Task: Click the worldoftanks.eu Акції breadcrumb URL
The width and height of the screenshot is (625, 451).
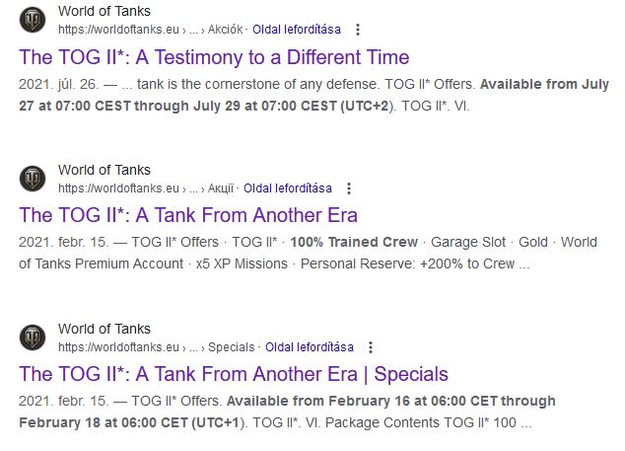Action: click(x=146, y=188)
